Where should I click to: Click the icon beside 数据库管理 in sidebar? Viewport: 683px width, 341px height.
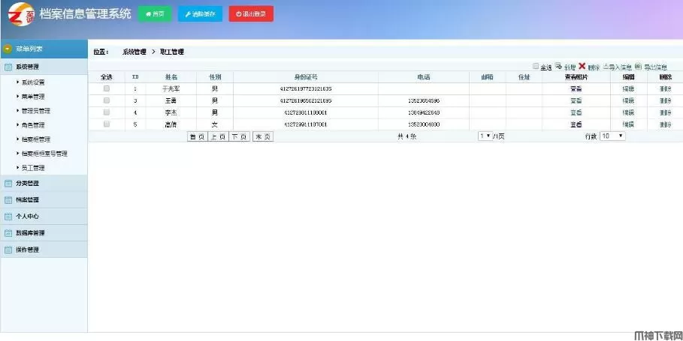click(8, 233)
